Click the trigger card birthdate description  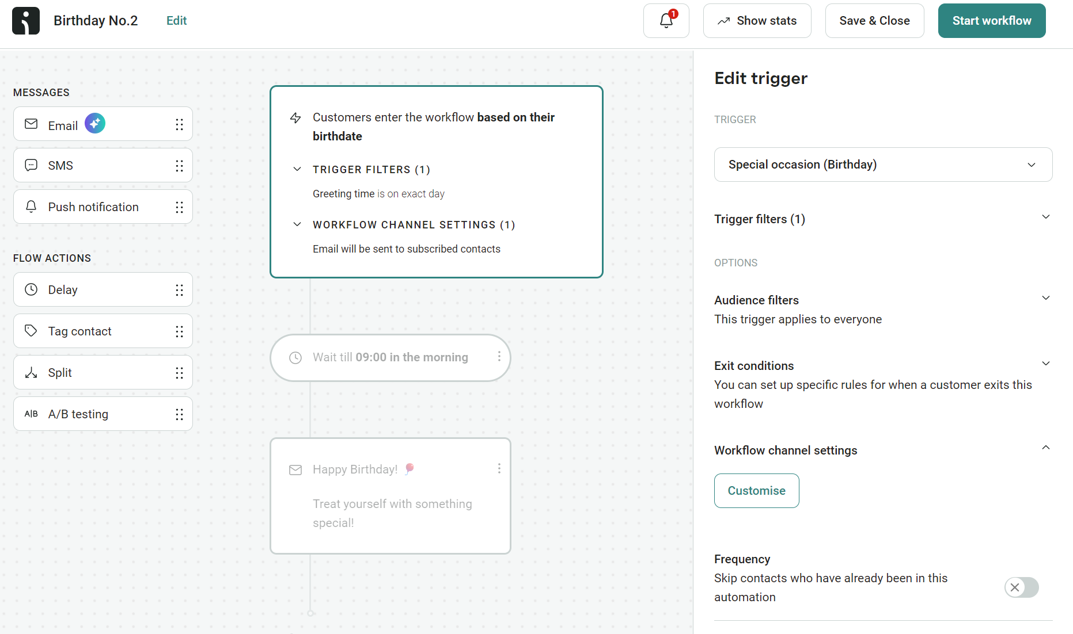(x=434, y=127)
